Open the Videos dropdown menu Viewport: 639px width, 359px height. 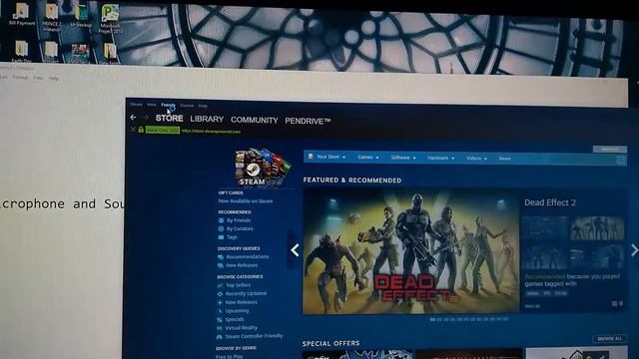(476, 159)
